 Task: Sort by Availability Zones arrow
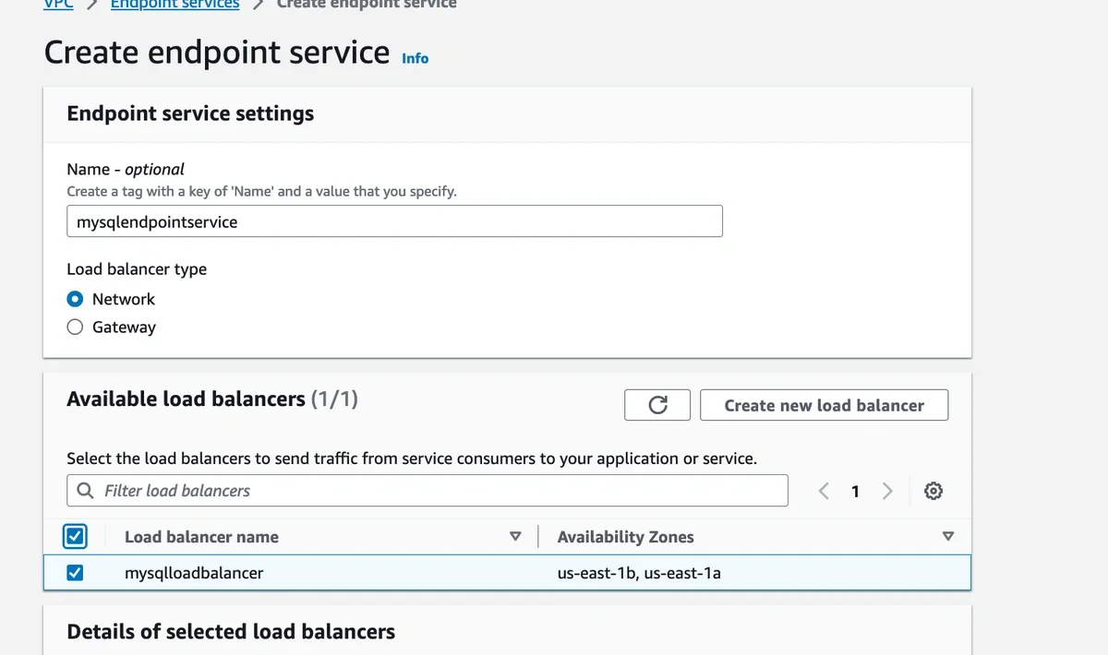[947, 536]
